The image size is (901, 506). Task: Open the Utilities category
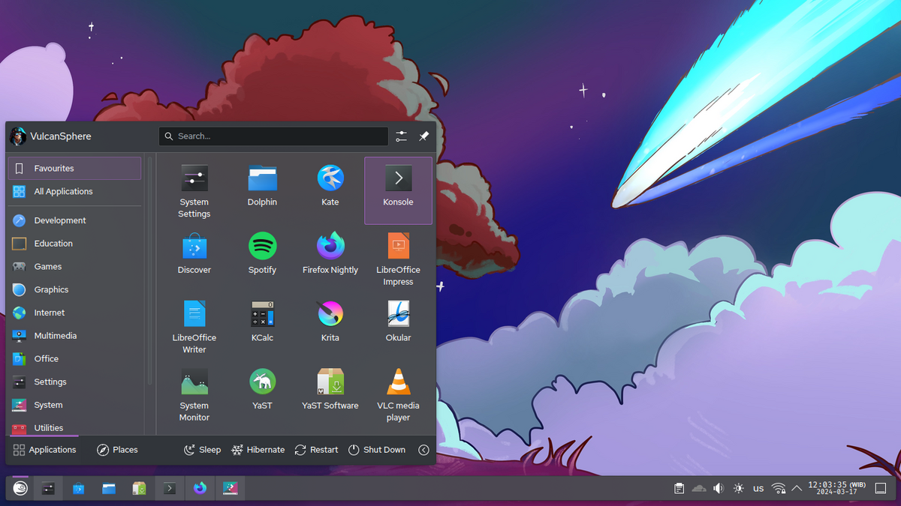tap(74, 427)
